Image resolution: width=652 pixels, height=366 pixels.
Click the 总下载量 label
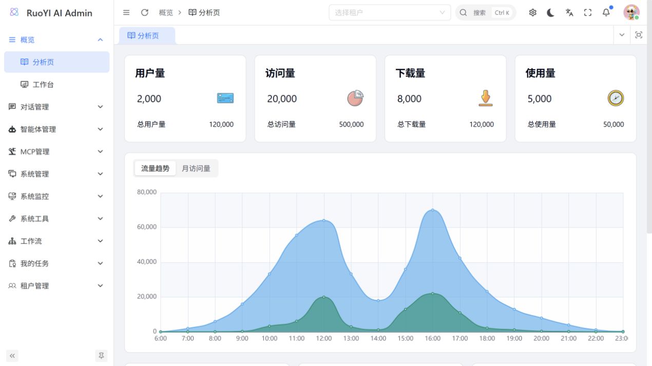pyautogui.click(x=412, y=124)
